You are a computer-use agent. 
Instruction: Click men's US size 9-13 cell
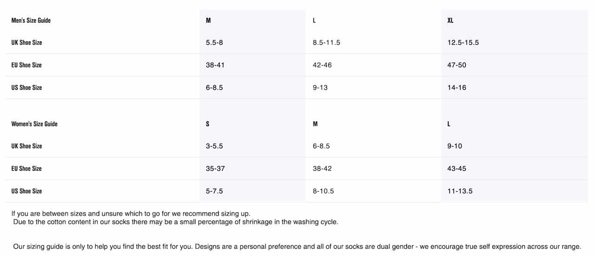click(x=320, y=88)
